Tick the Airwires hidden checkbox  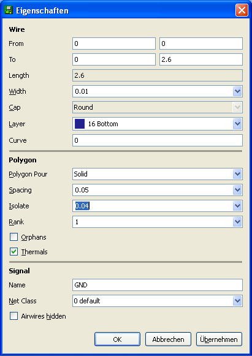pos(13,316)
